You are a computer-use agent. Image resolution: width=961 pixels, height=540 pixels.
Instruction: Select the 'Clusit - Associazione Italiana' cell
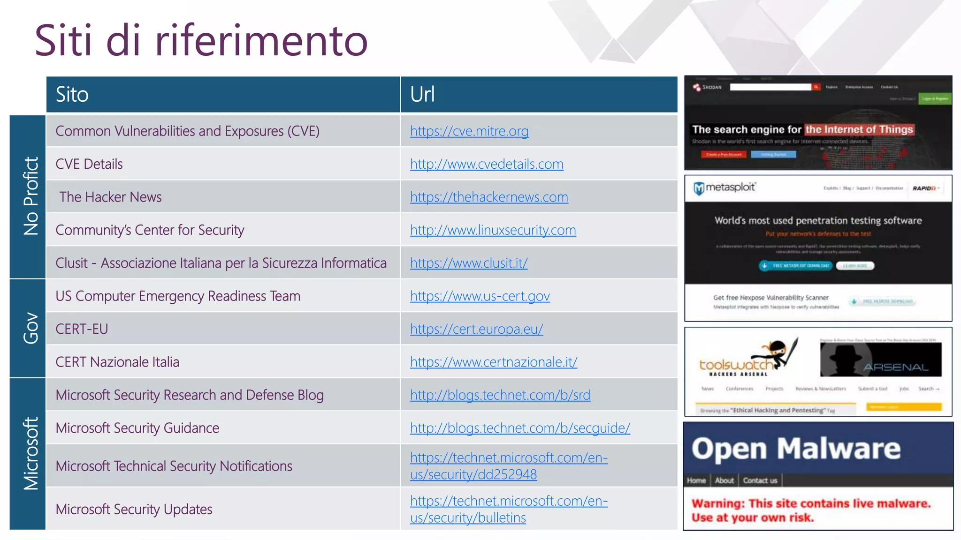click(223, 263)
